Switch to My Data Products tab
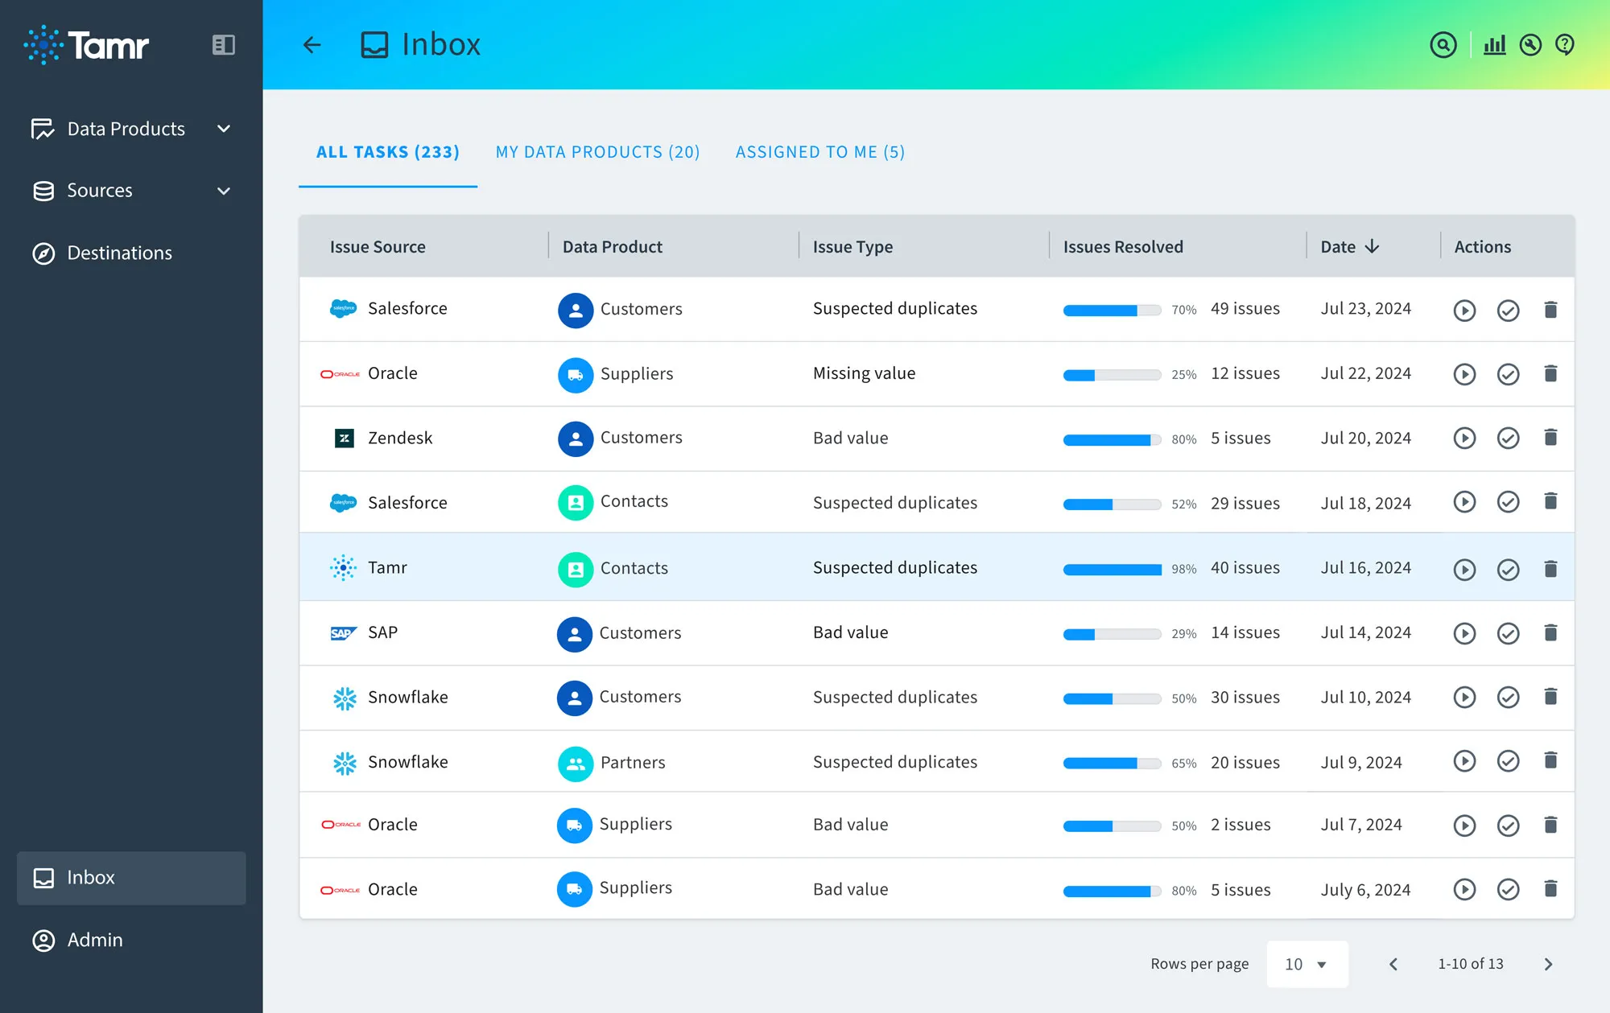The width and height of the screenshot is (1610, 1013). [597, 152]
